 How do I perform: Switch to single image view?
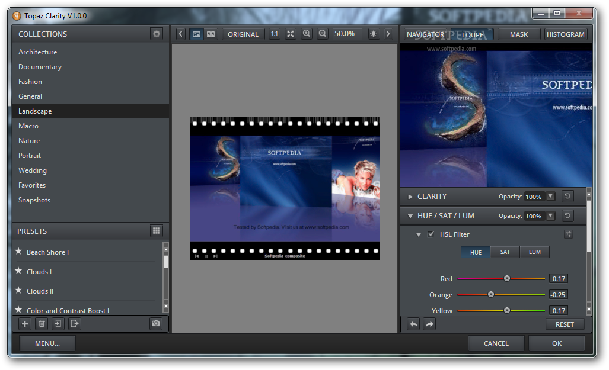196,34
